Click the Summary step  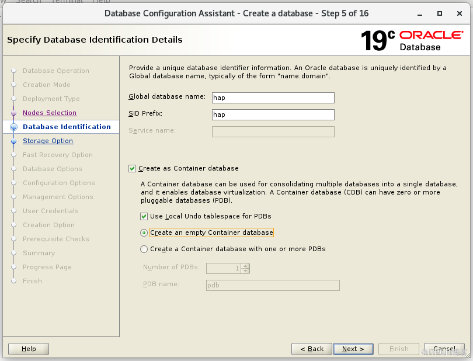(x=39, y=253)
